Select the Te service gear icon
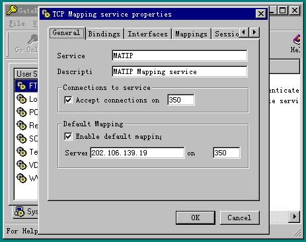 pos(22,152)
